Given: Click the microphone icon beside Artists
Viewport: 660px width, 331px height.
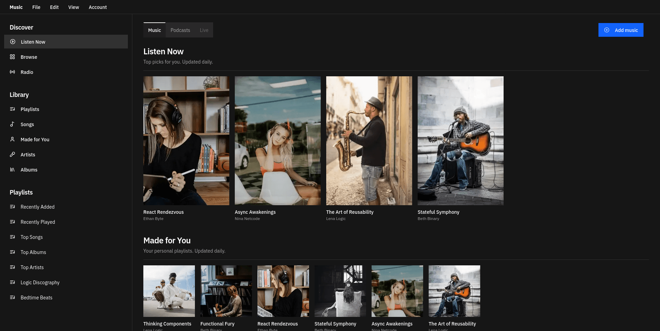Looking at the screenshot, I should [12, 154].
